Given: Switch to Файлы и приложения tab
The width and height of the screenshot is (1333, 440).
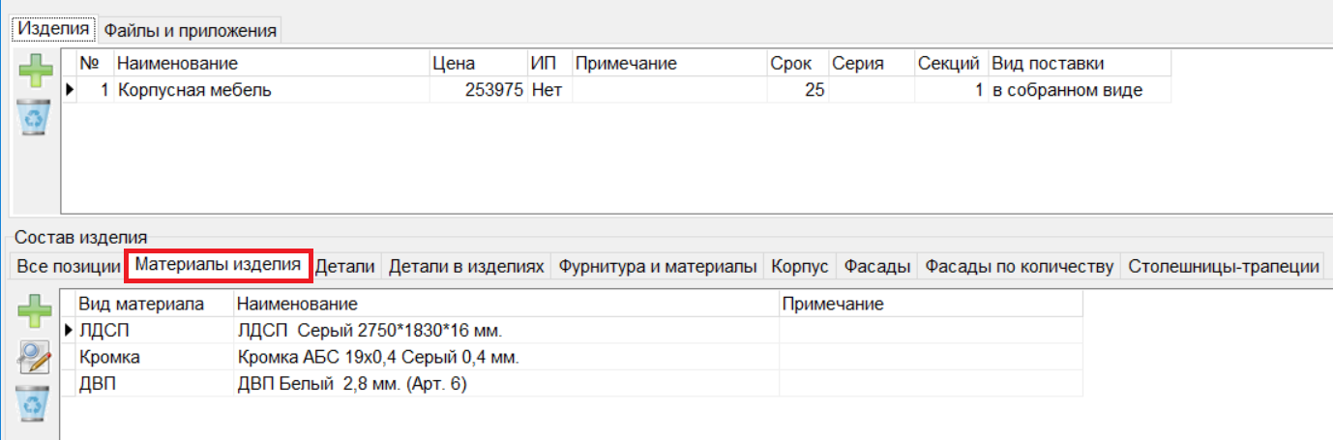Looking at the screenshot, I should [x=190, y=31].
